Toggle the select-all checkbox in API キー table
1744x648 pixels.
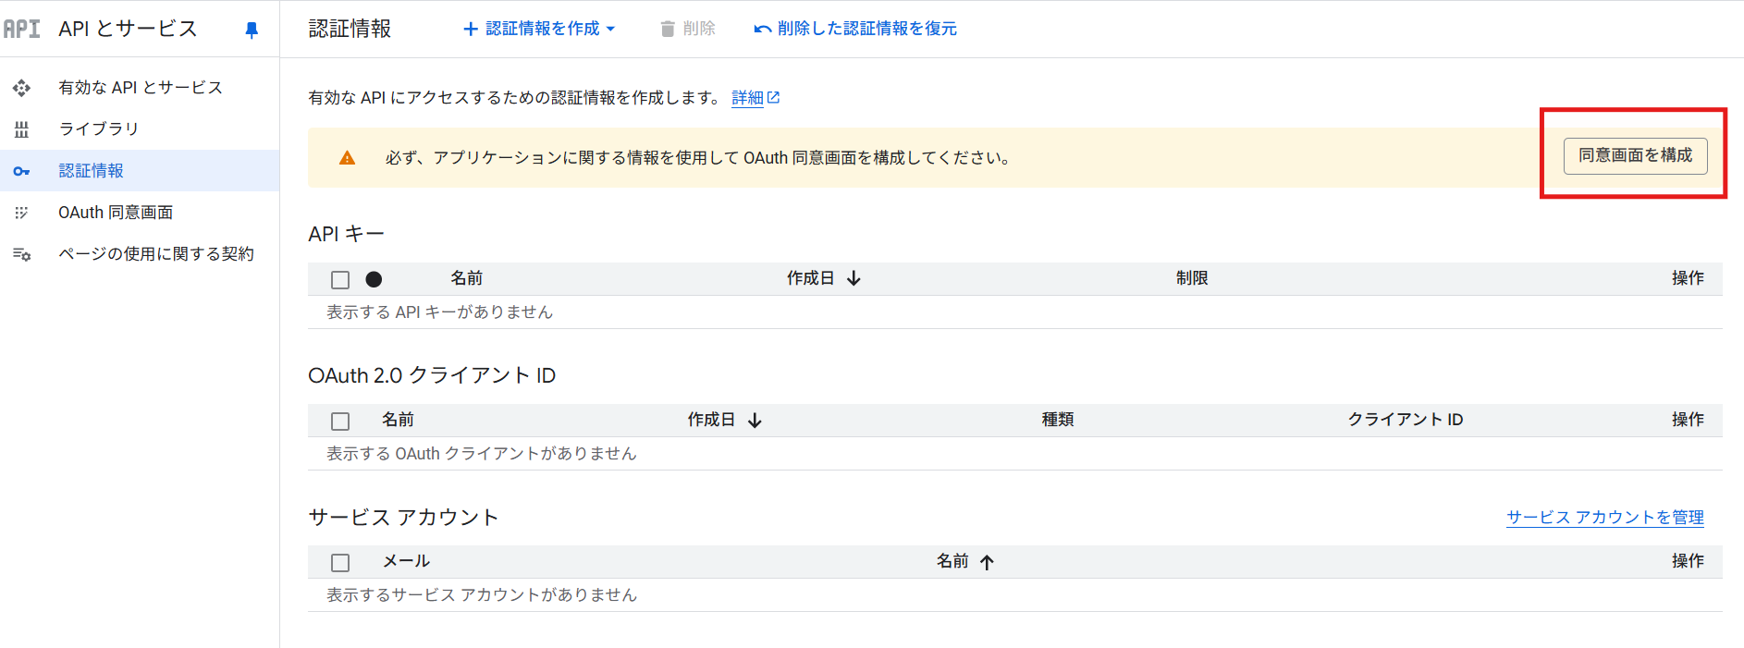pyautogui.click(x=340, y=279)
